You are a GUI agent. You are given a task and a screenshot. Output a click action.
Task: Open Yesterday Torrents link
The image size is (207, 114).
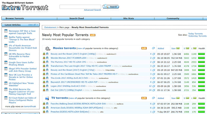(x=197, y=36)
